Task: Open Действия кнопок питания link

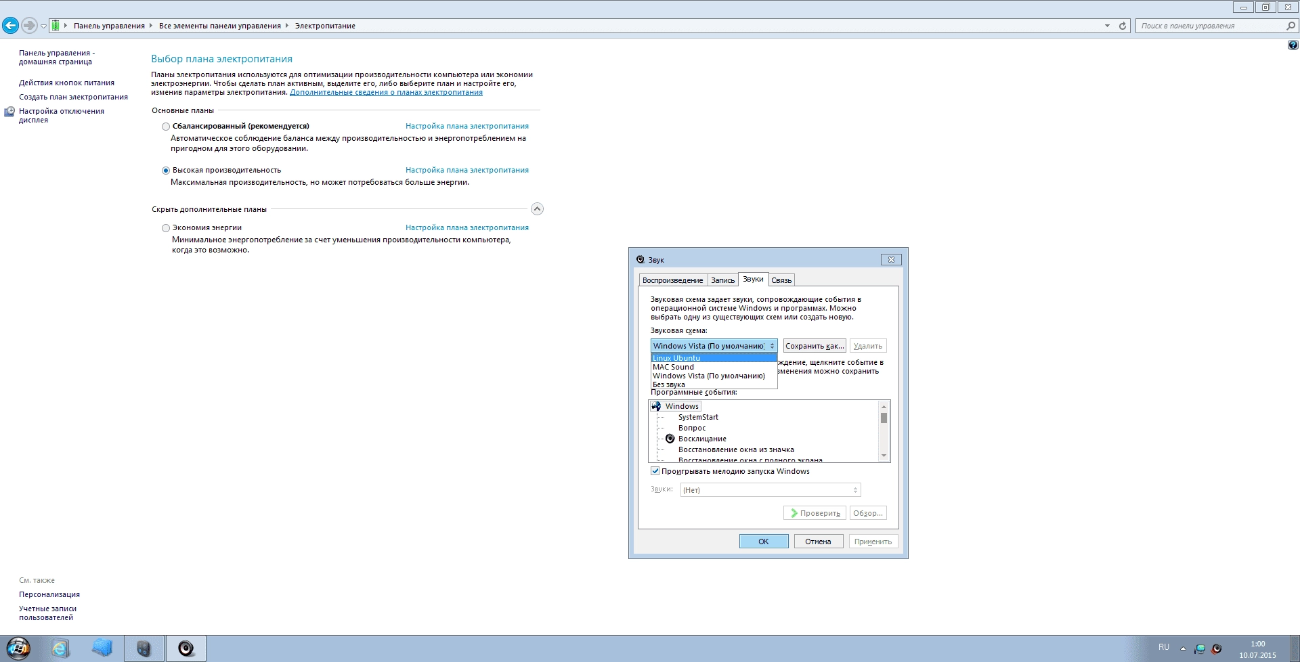Action: point(66,83)
